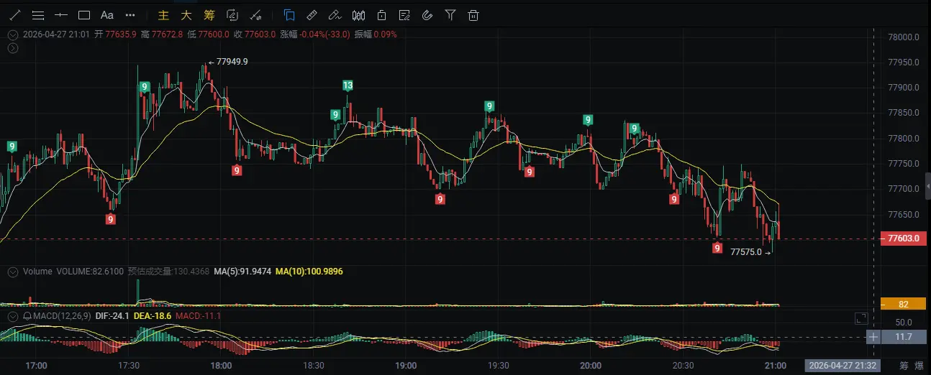
Task: Click the magnet snap icon
Action: [x=427, y=15]
